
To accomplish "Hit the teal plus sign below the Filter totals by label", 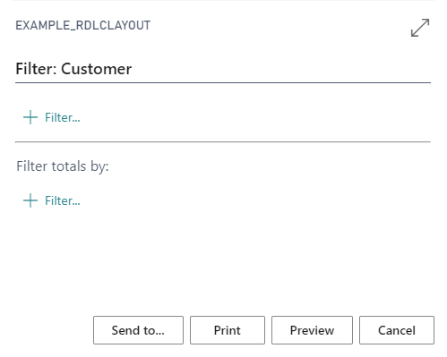I will (30, 200).
